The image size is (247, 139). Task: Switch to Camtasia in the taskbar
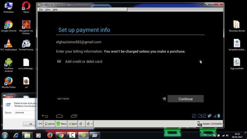(72, 136)
